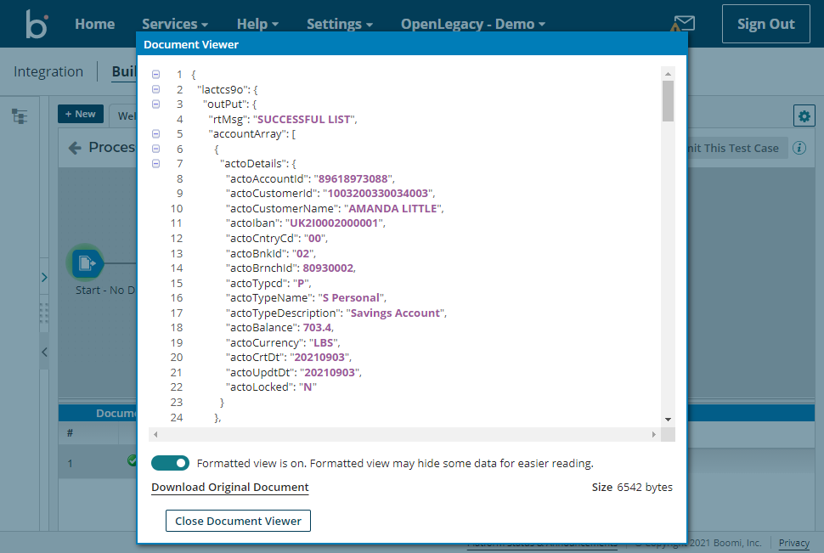Click the Download Original Document link
This screenshot has width=824, height=553.
229,487
